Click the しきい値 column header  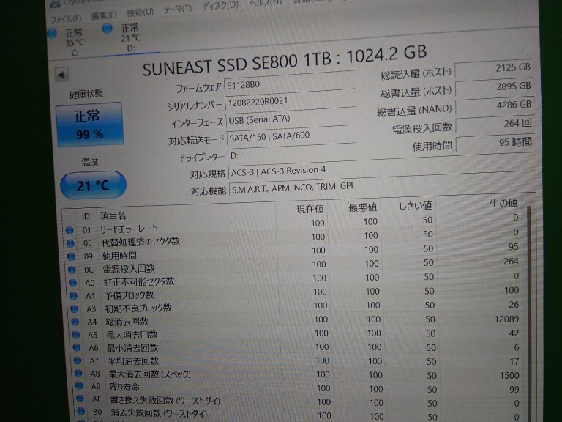[416, 205]
